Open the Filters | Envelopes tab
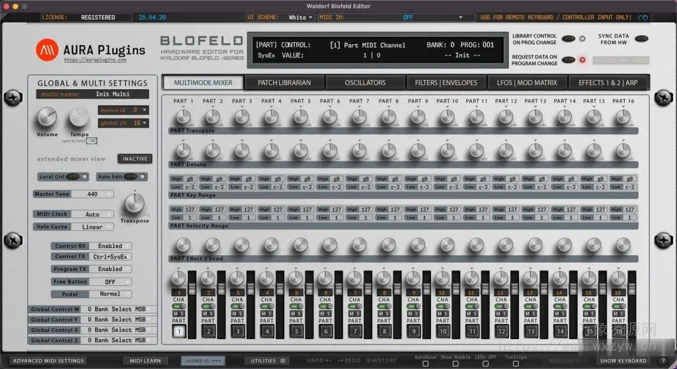This screenshot has height=369, width=677. 446,83
